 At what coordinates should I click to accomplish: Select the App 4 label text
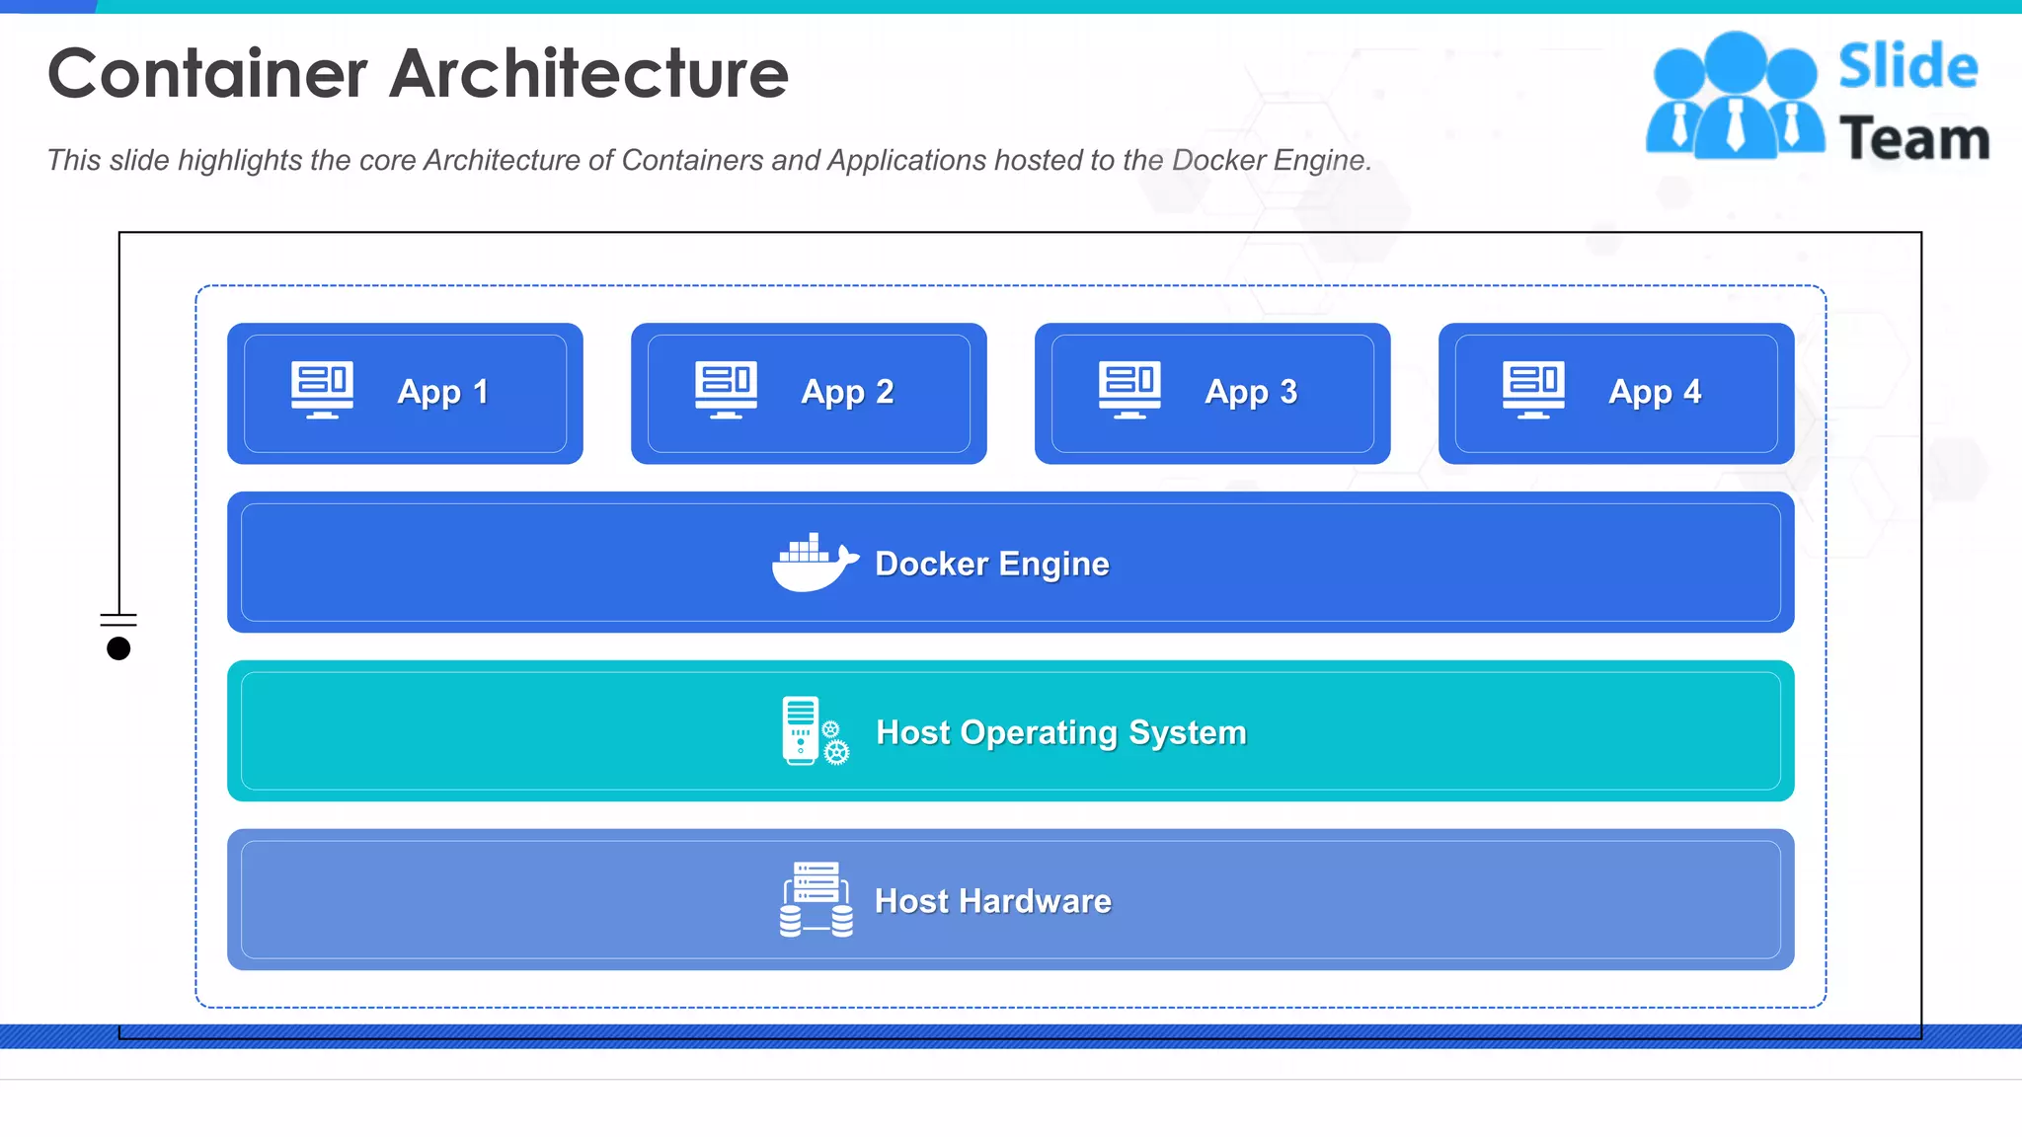coord(1655,392)
